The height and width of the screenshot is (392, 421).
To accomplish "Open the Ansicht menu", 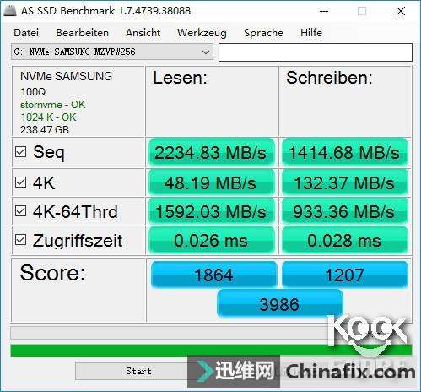I will click(143, 33).
